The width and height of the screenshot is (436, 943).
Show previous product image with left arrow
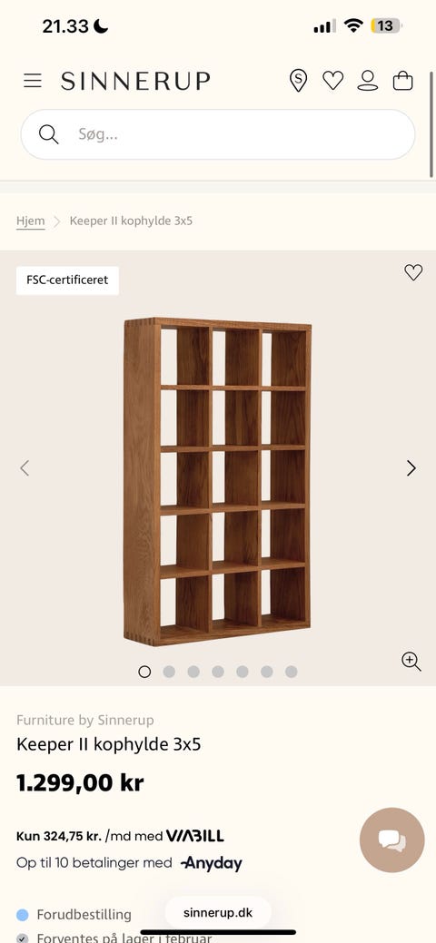coord(25,468)
